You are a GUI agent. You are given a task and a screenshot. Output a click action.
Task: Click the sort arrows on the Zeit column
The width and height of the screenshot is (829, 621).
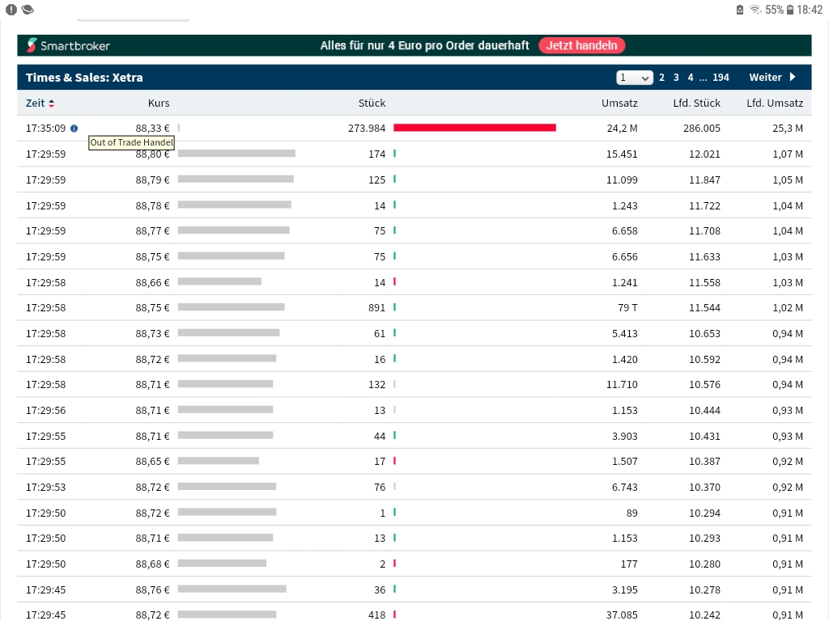coord(50,103)
